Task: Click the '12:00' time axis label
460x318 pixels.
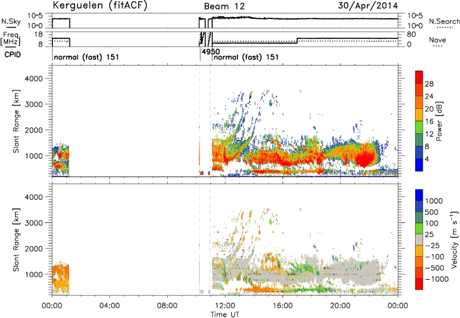Action: [225, 306]
